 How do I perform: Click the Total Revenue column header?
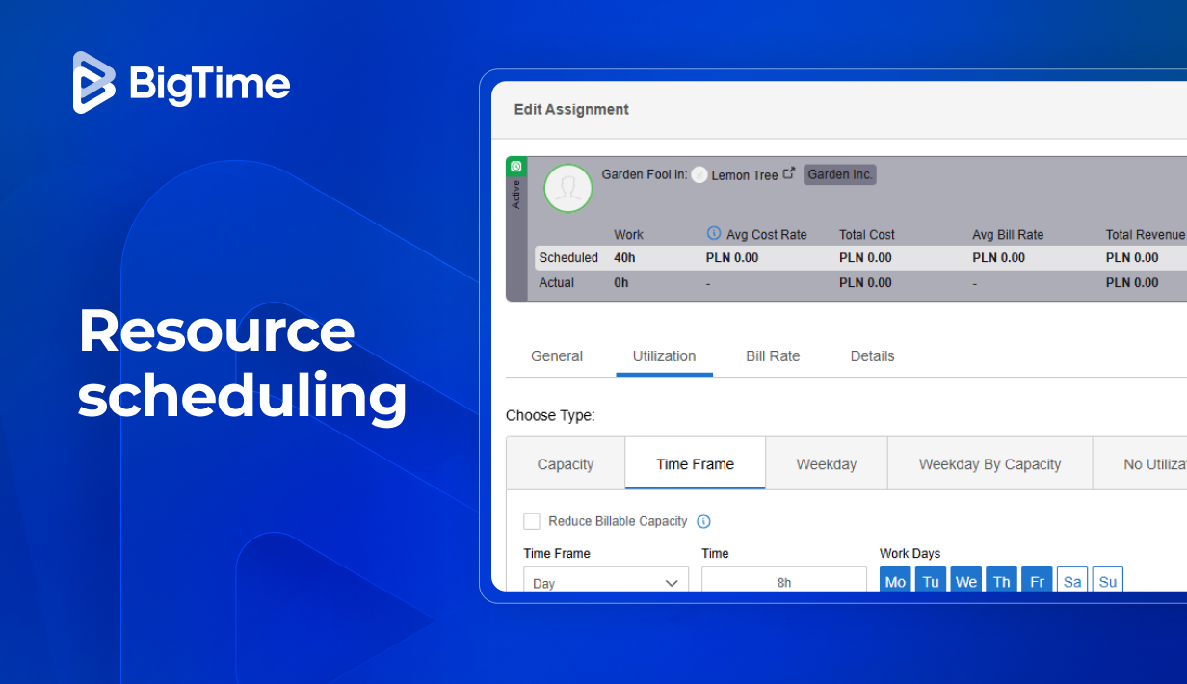[1146, 235]
